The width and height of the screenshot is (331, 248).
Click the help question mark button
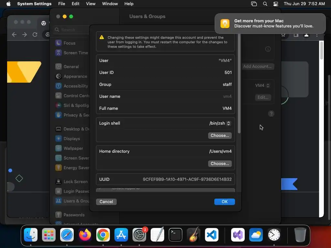pyautogui.click(x=271, y=114)
